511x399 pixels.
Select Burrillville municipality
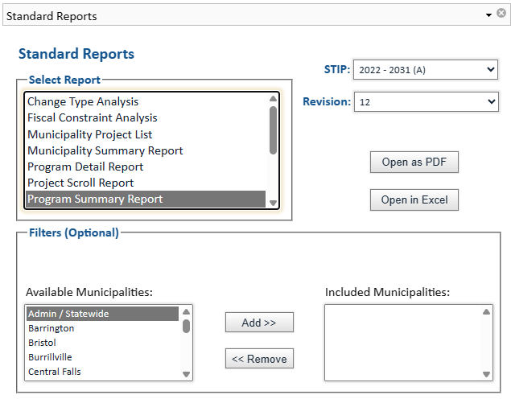pos(103,357)
